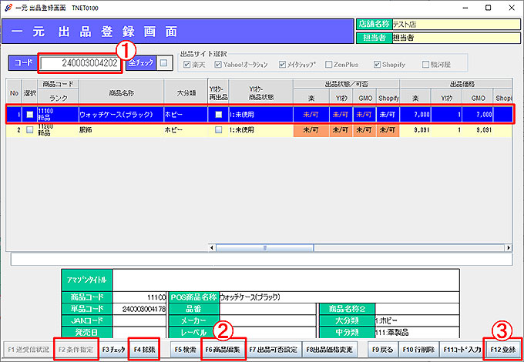This screenshot has width=524, height=362.
Task: Toggle the 楽天 site checkbox
Action: (x=185, y=65)
